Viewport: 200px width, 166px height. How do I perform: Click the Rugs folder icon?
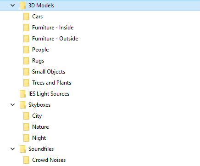(26, 61)
